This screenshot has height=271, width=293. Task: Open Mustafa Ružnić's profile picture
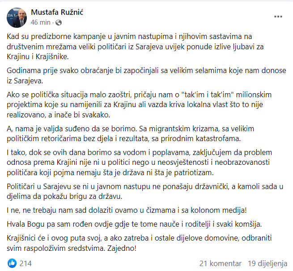(17, 17)
